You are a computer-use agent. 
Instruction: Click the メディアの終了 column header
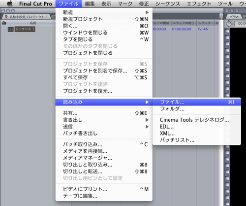click(184, 23)
